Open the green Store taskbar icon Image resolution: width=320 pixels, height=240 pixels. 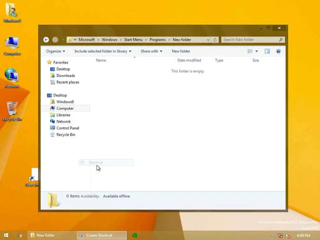pyautogui.click(x=135, y=236)
